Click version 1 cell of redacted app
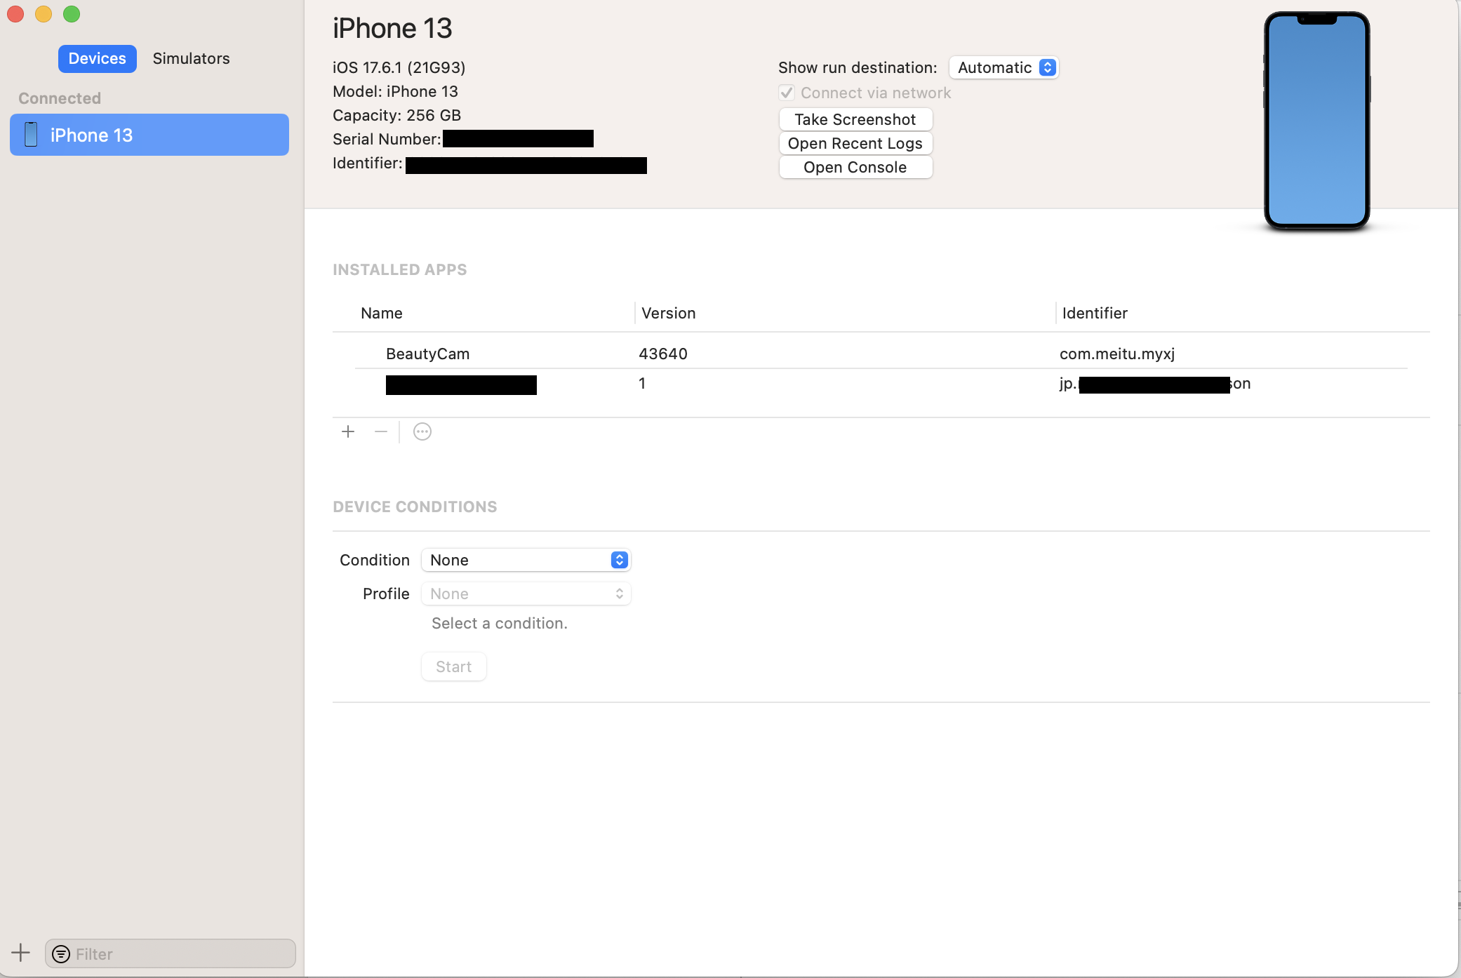 pos(642,383)
